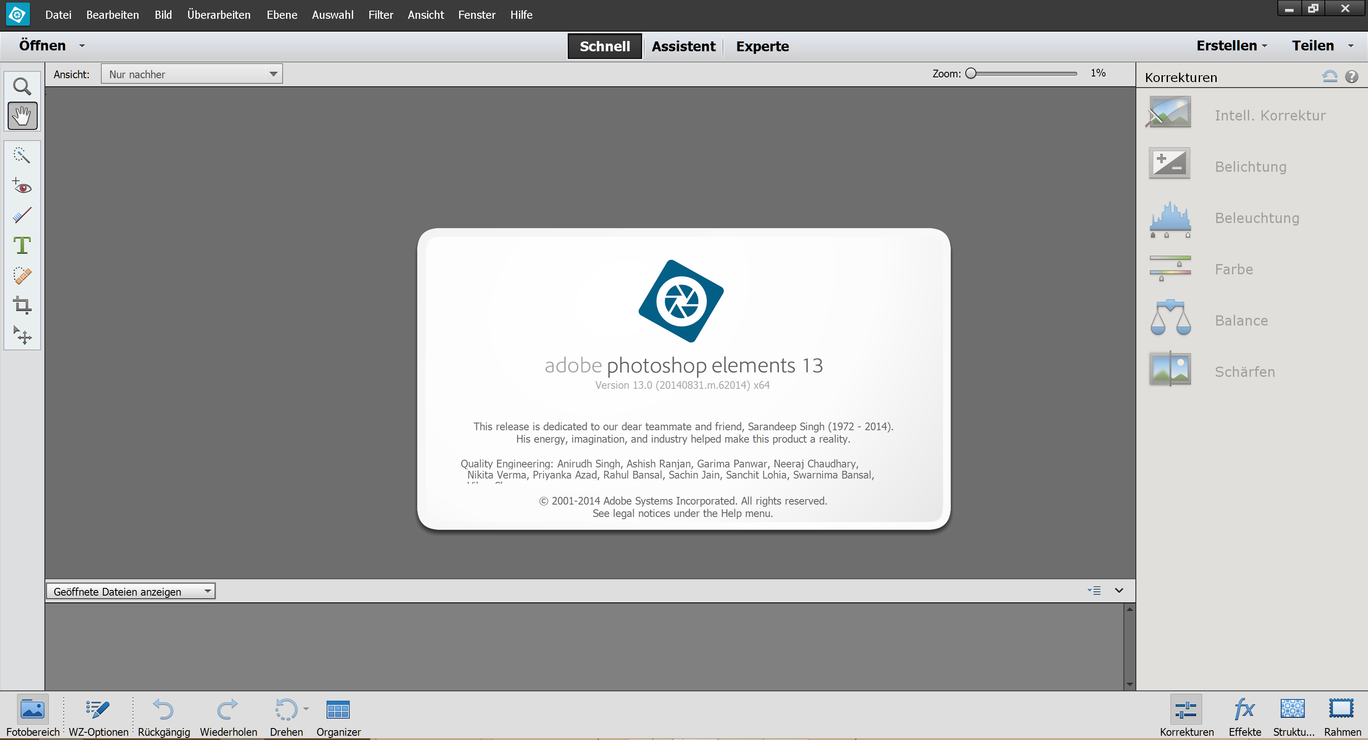The image size is (1368, 740).
Task: Open the Balance scales icon
Action: pos(1170,317)
